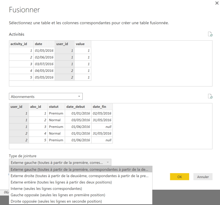Image resolution: width=220 pixels, height=205 pixels.
Task: Select the activity_id column header in Activités
Action: pos(21,44)
